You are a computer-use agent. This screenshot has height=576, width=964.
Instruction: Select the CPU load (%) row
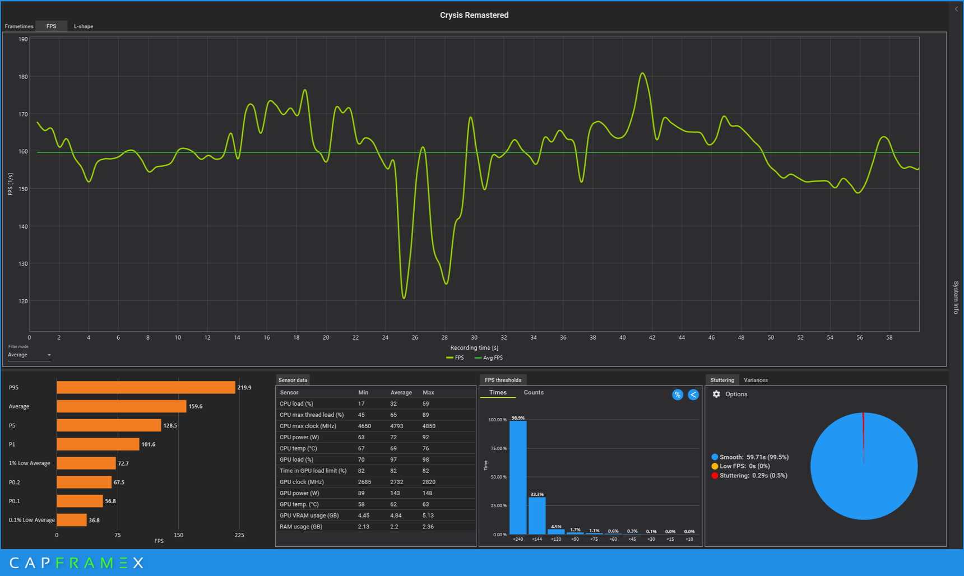(376, 403)
